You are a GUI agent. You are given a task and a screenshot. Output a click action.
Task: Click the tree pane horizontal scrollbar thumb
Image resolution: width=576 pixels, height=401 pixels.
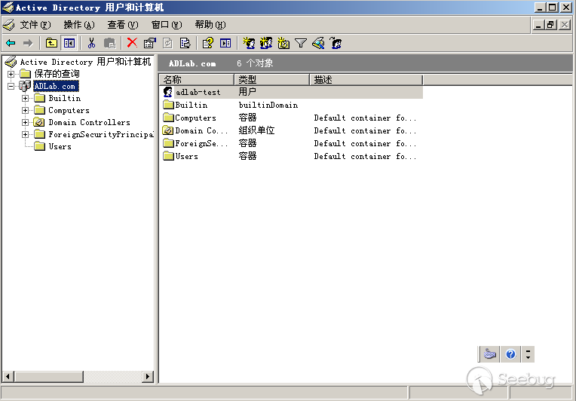(49, 376)
